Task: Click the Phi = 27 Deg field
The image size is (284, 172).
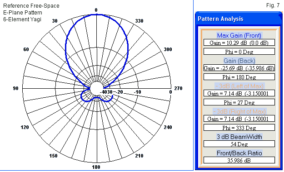Action: 239,102
